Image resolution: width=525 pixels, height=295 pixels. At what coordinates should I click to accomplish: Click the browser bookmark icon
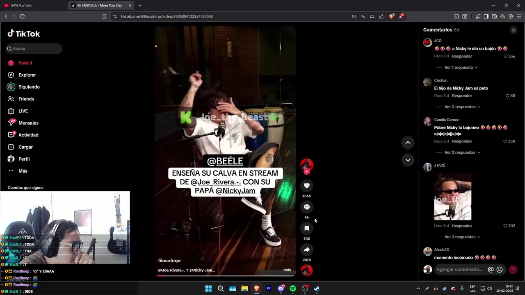tap(104, 16)
